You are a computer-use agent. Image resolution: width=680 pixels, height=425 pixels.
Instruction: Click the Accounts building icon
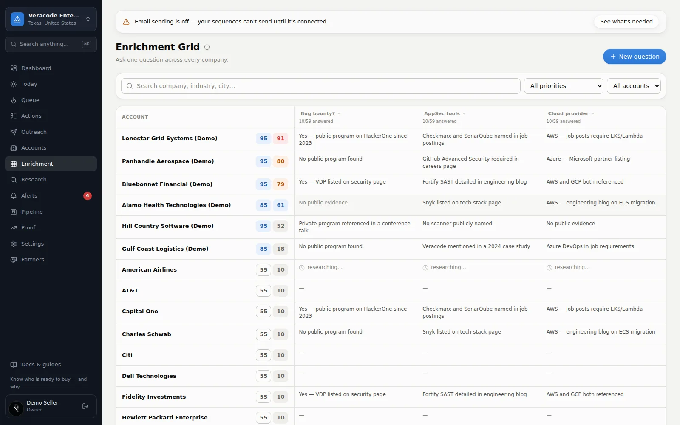[x=14, y=148]
